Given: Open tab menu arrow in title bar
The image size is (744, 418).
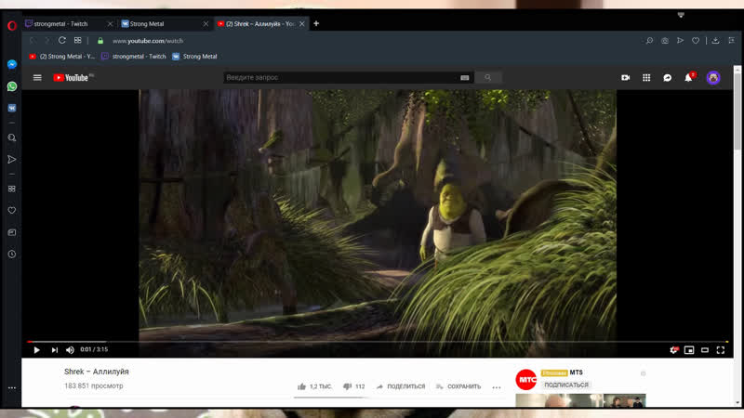Looking at the screenshot, I should pyautogui.click(x=681, y=15).
